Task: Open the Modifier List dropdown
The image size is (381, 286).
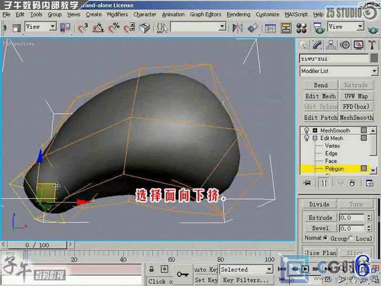Action: (375, 71)
